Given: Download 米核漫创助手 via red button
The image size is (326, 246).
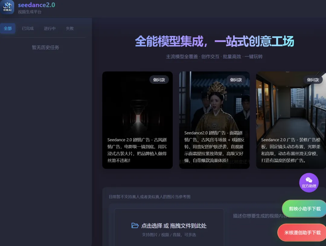Looking at the screenshot, I should point(302,232).
